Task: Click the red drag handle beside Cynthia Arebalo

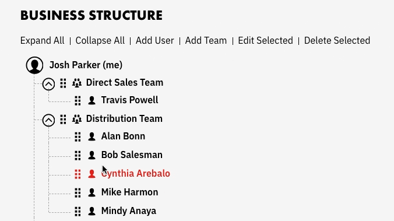Action: pos(78,174)
